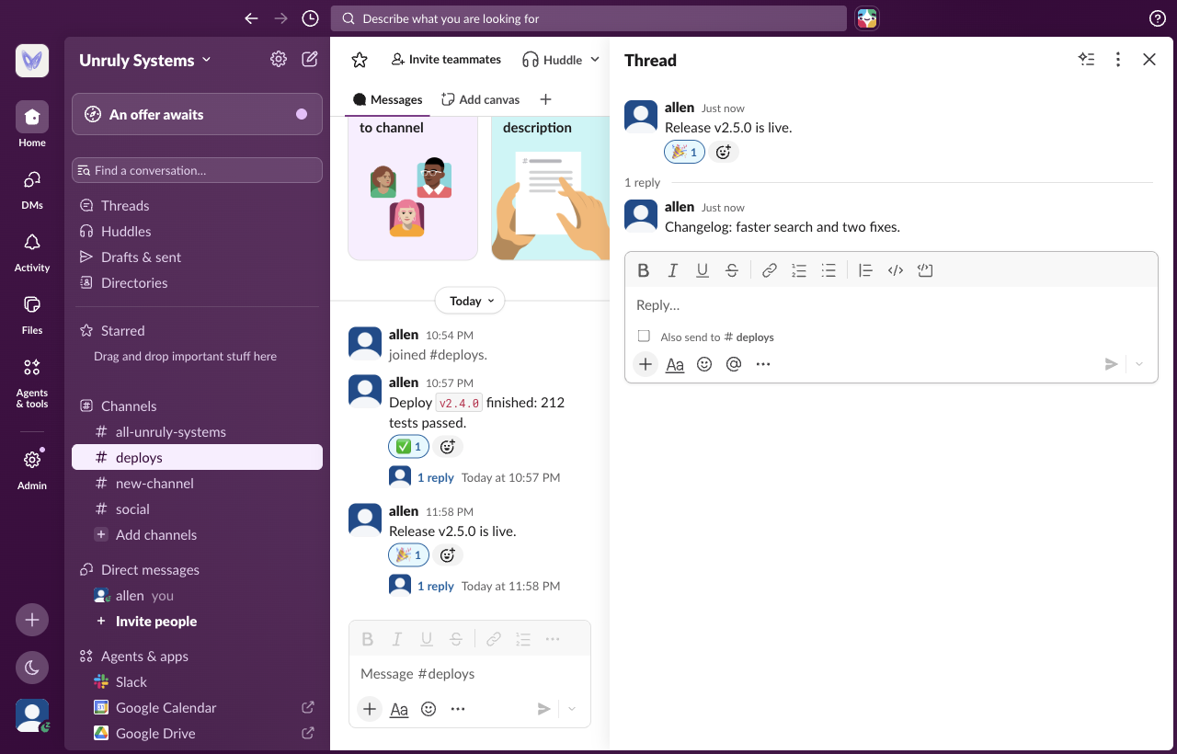Image resolution: width=1177 pixels, height=754 pixels.
Task: Open Huddle options dropdown arrow
Action: (x=595, y=60)
